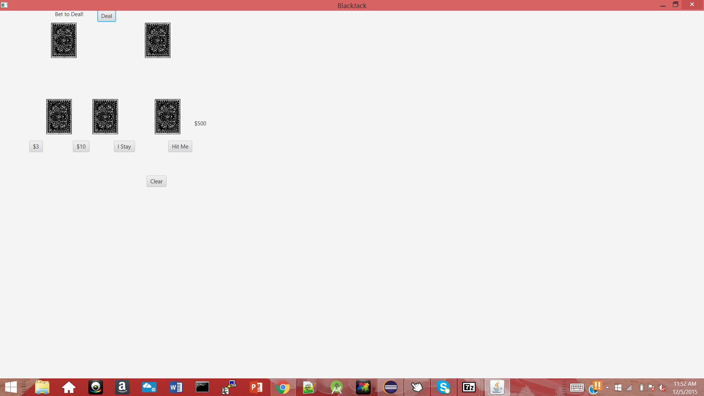This screenshot has height=396, width=704.
Task: Click the Deal button
Action: click(x=106, y=16)
